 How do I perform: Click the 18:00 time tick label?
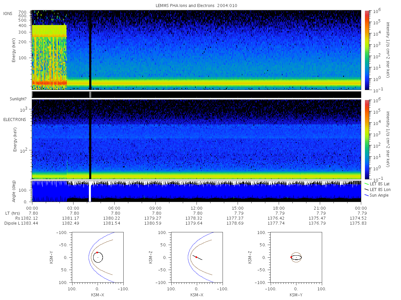[279, 208]
